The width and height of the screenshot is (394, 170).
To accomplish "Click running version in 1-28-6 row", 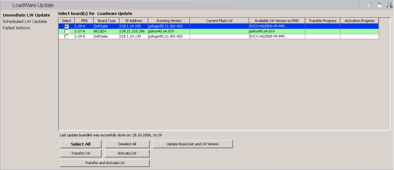I will pos(169,26).
